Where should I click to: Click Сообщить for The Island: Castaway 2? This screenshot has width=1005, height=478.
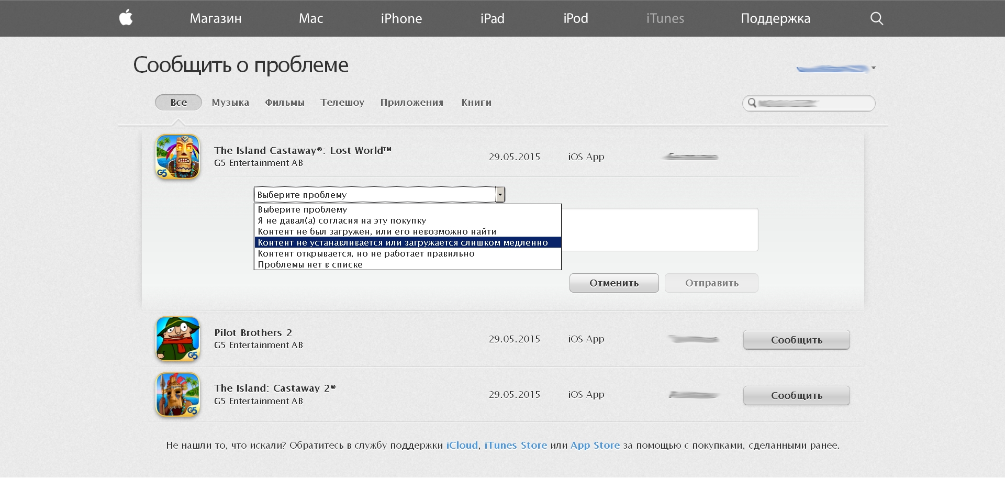(796, 395)
